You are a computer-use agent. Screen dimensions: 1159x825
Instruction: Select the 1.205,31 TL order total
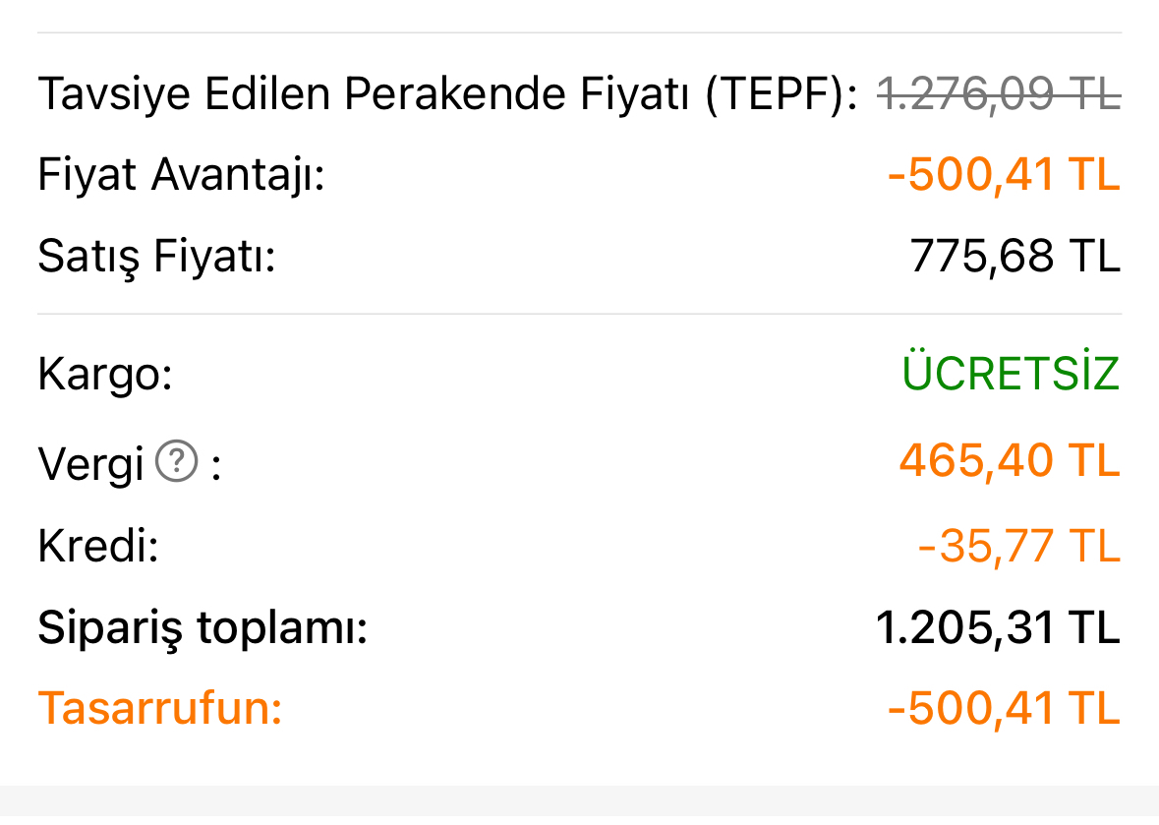pos(998,628)
